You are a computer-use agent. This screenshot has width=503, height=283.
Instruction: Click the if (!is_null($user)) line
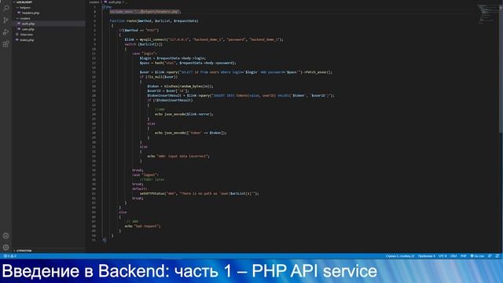[159, 77]
